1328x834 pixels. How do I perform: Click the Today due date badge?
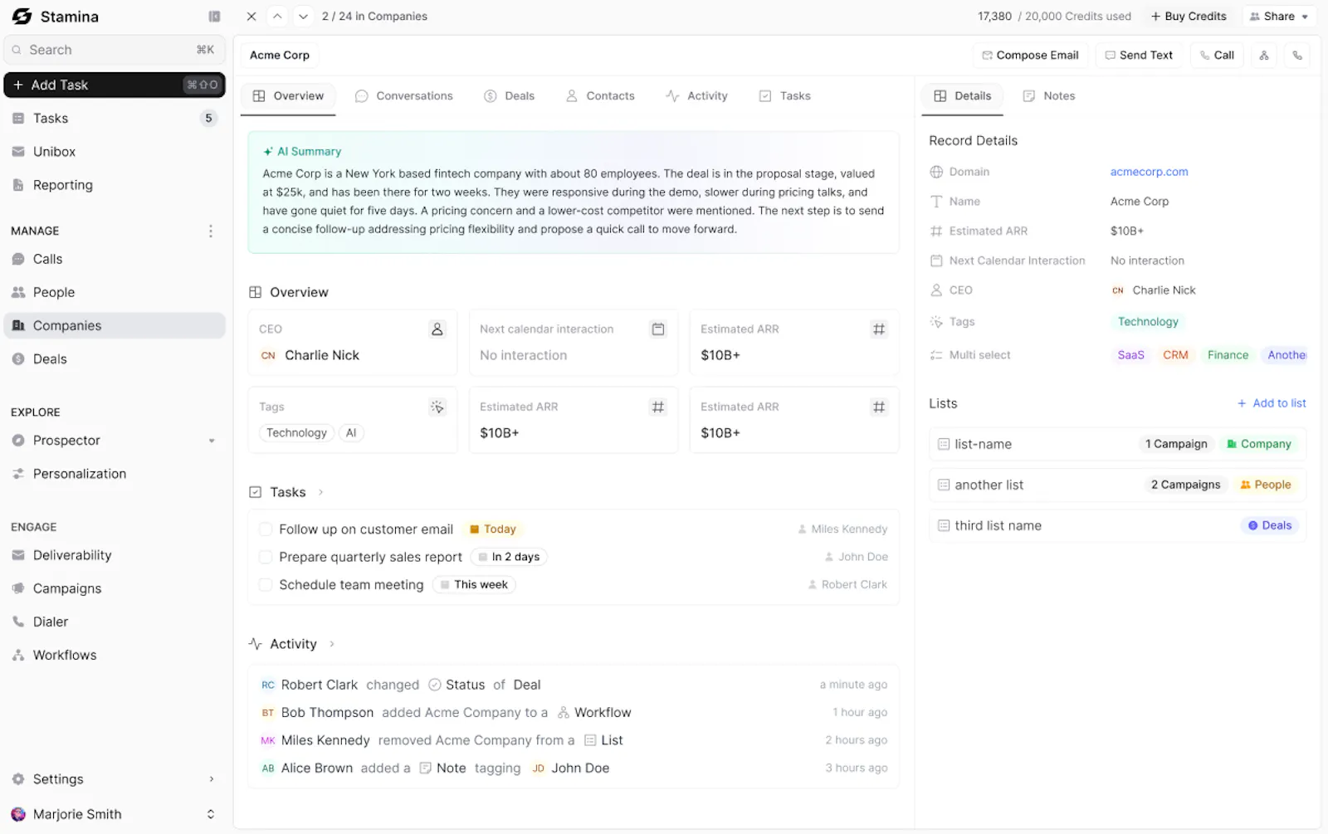point(493,529)
